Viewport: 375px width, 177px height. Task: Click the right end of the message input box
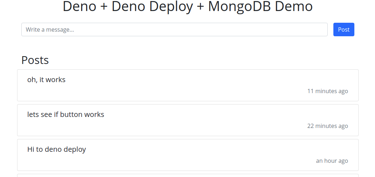tap(321, 29)
